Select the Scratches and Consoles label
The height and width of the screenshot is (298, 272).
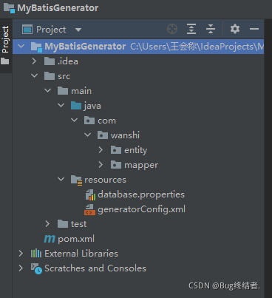[95, 268]
